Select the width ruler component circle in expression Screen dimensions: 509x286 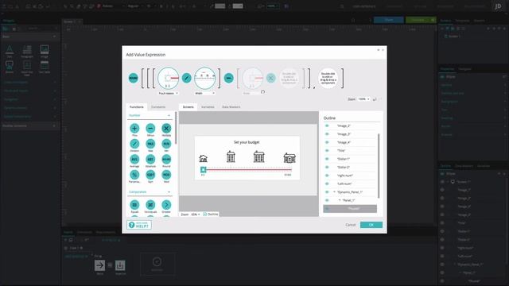coord(205,78)
